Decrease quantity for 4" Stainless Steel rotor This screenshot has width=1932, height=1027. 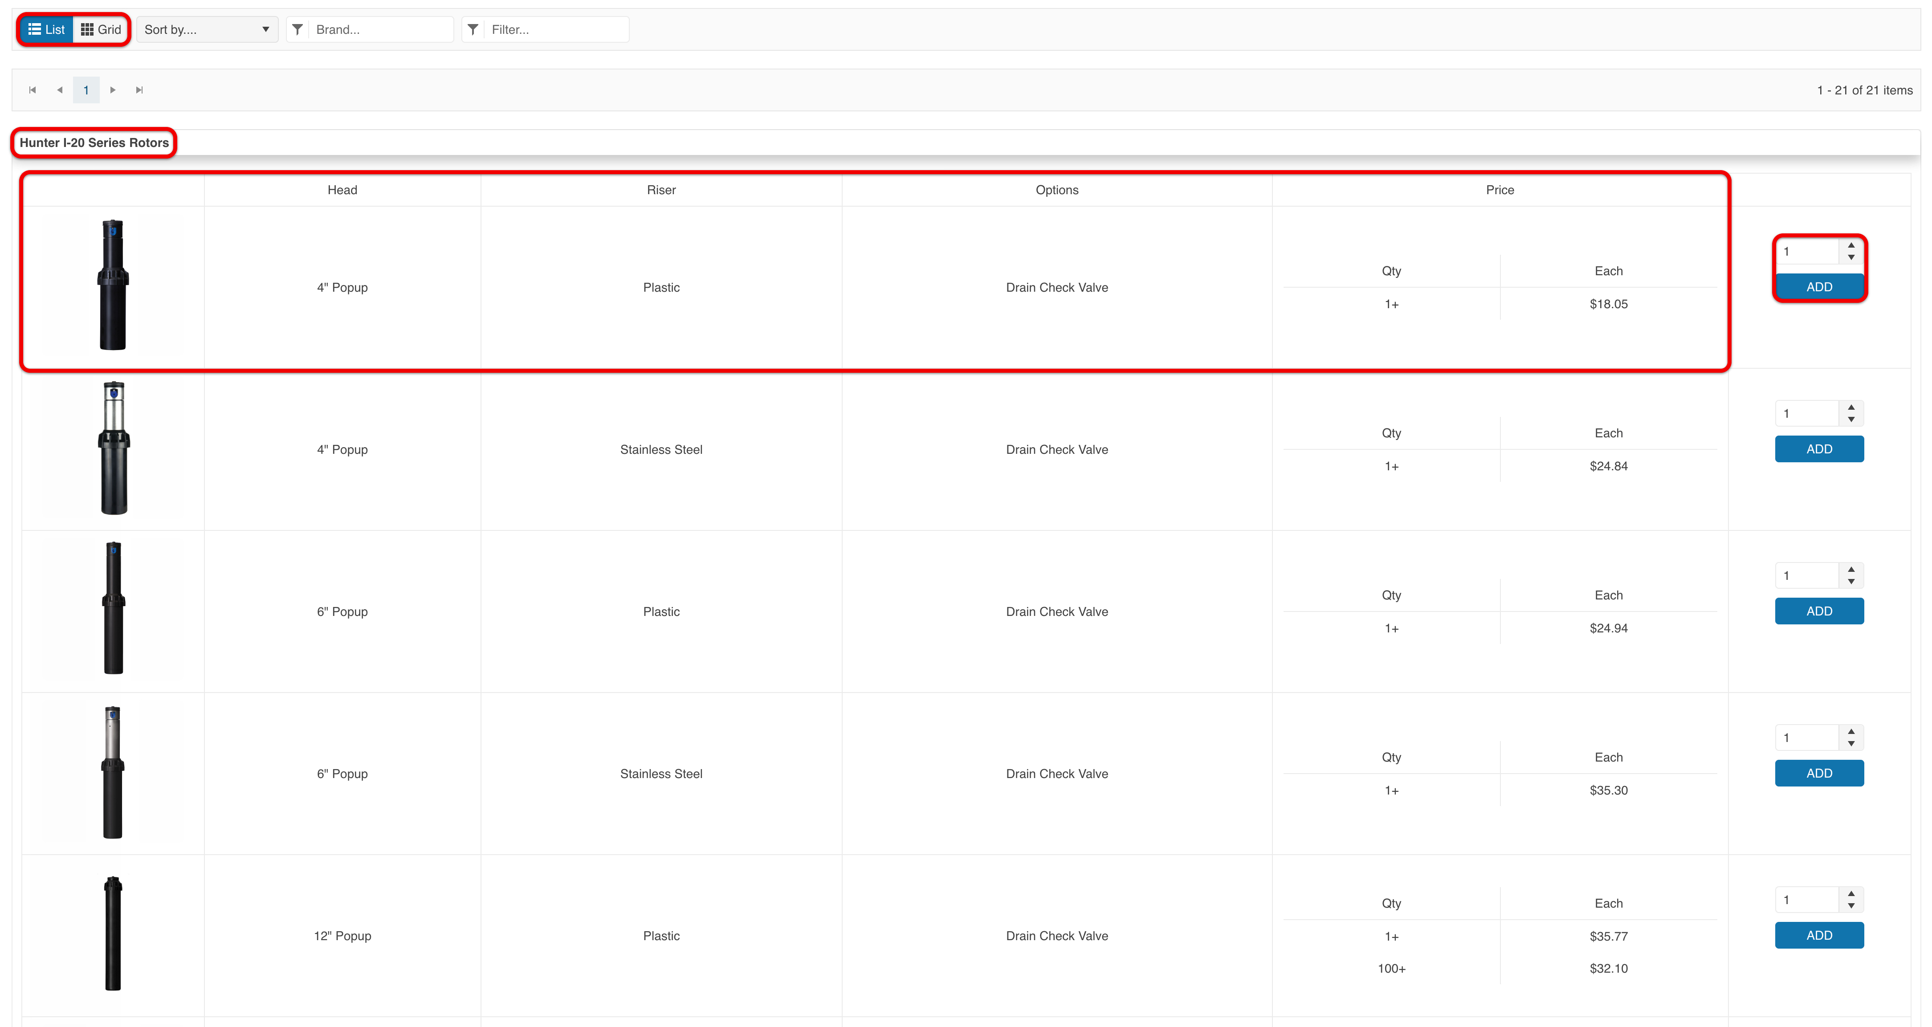(x=1851, y=420)
